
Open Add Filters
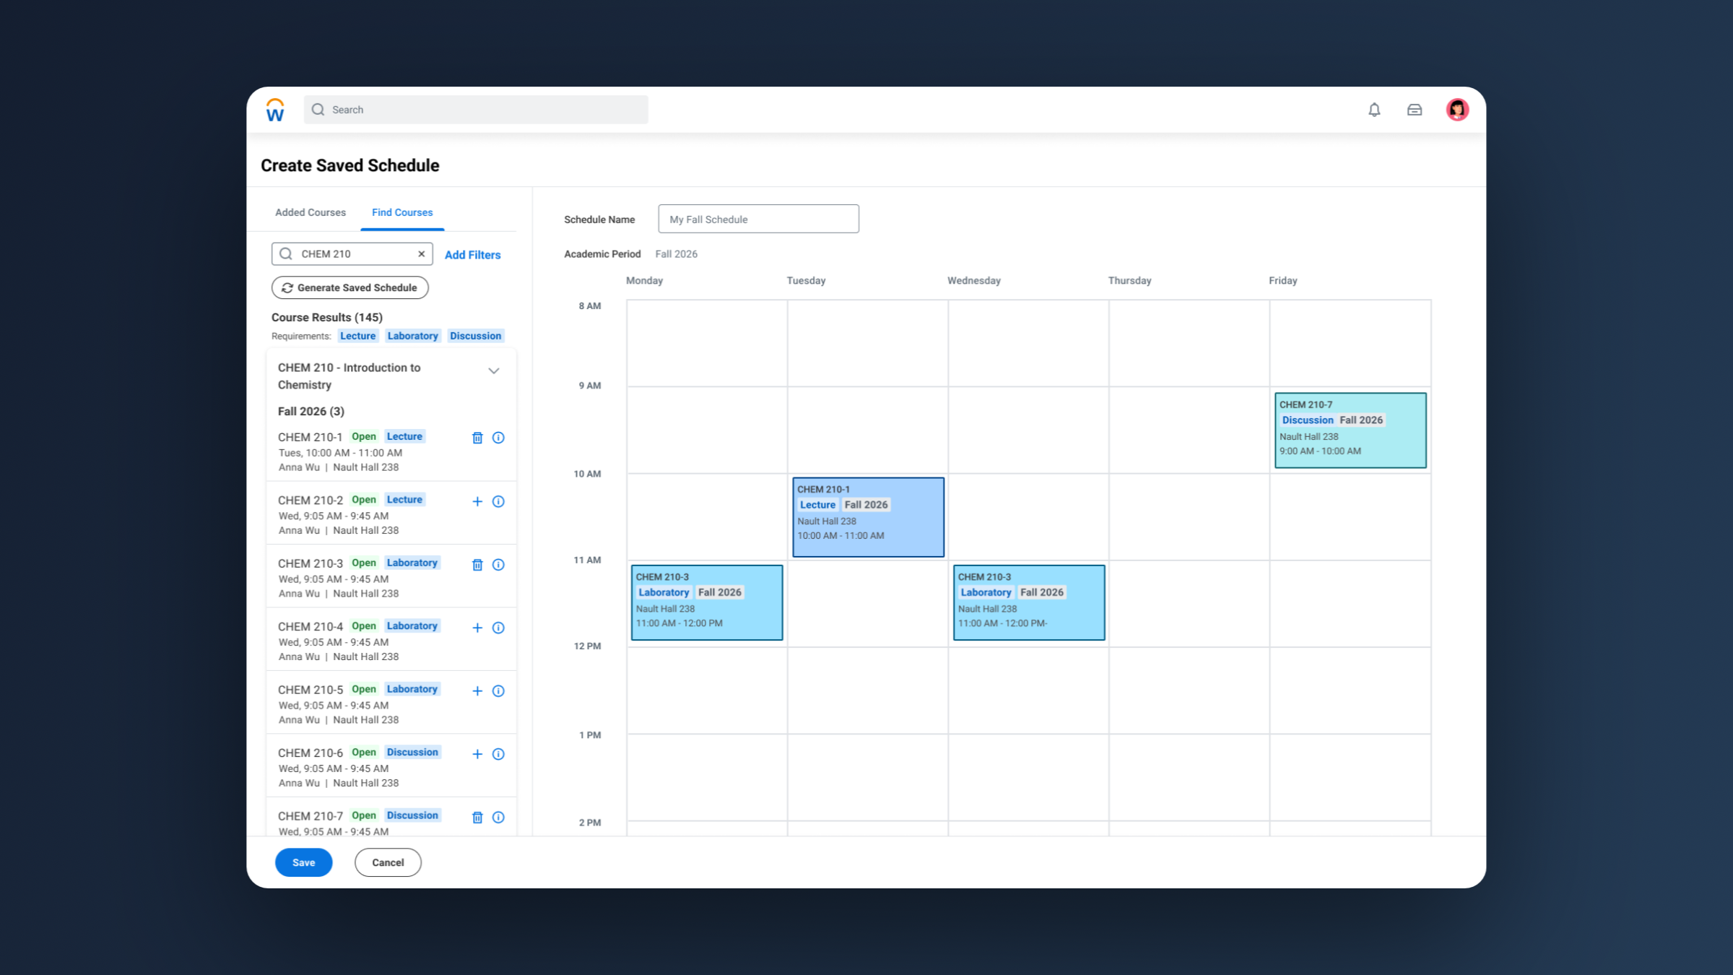pos(472,254)
